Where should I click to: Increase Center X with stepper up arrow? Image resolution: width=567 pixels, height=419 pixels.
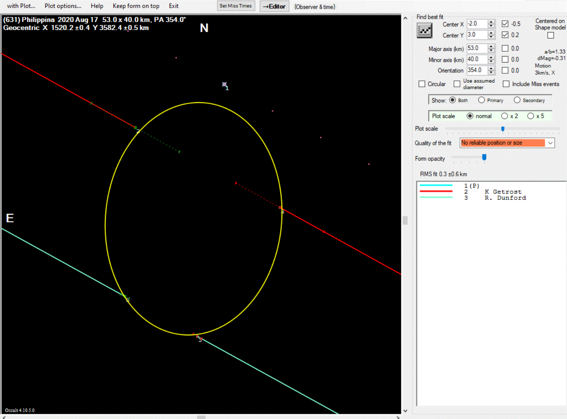491,22
